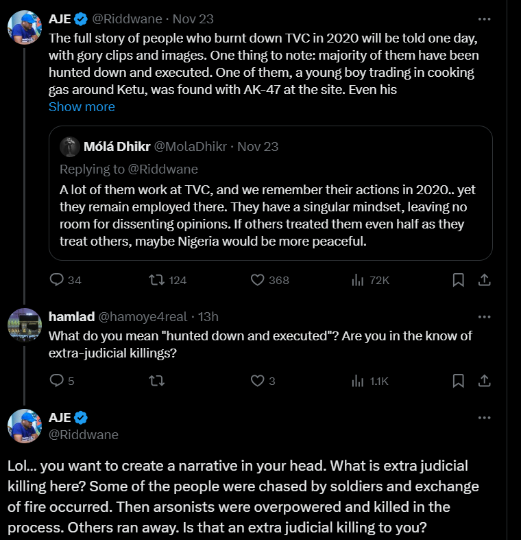Screen dimensions: 521x540
Task: Like the tweet with 368 likes
Action: pos(258,280)
